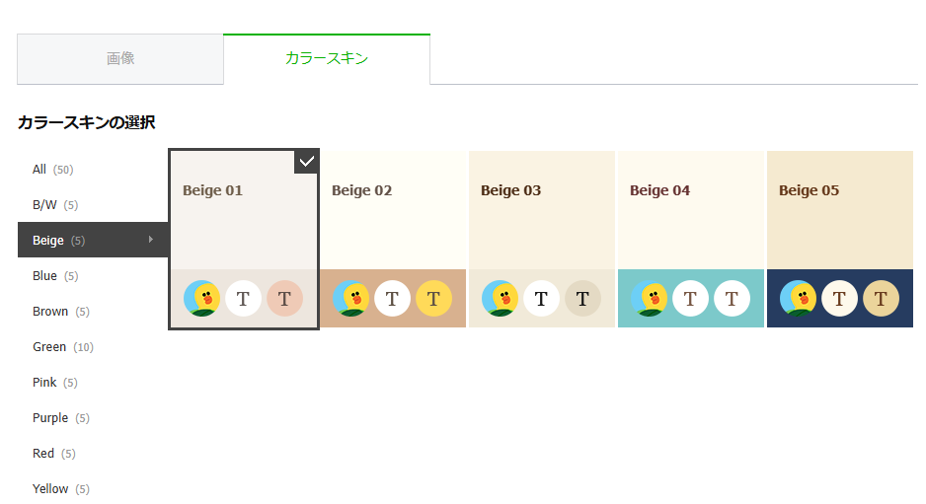926x504 pixels.
Task: Show All (50) color skins
Action: point(53,170)
